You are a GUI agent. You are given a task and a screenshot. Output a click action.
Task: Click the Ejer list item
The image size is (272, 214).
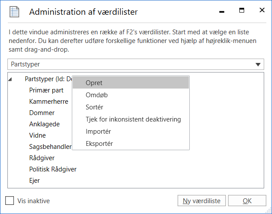35,180
